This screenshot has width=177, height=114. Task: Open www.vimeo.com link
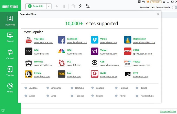pyautogui.click(x=108, y=42)
